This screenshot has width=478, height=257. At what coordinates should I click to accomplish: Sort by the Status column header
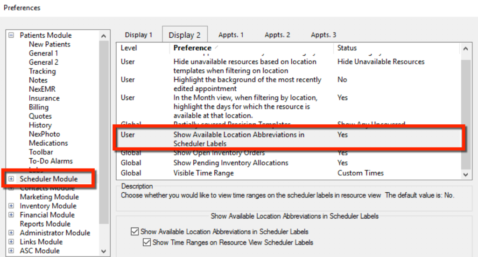pos(347,48)
